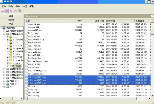Image resolution: width=154 pixels, height=104 pixels.
Task: Select the WINDOWS folder in the tree
Action: coord(17,66)
